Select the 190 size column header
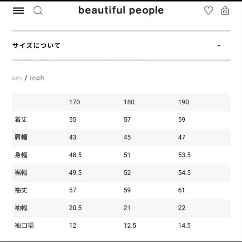The width and height of the screenshot is (242, 242). coord(183,102)
